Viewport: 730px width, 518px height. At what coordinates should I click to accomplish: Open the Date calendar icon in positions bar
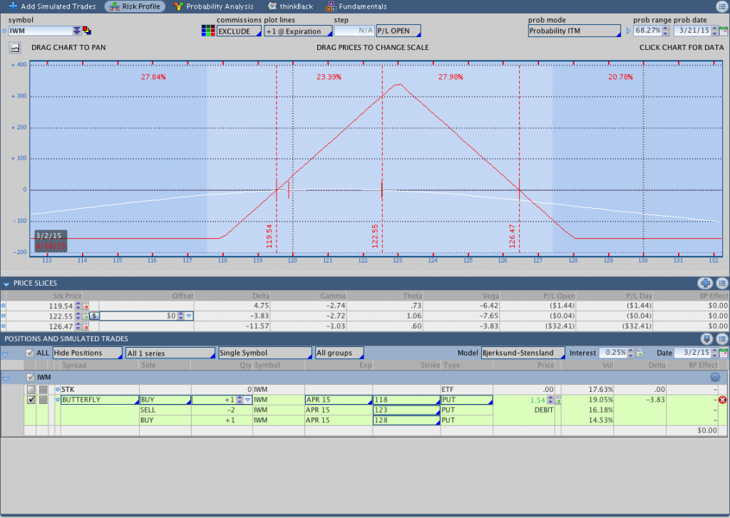click(724, 353)
